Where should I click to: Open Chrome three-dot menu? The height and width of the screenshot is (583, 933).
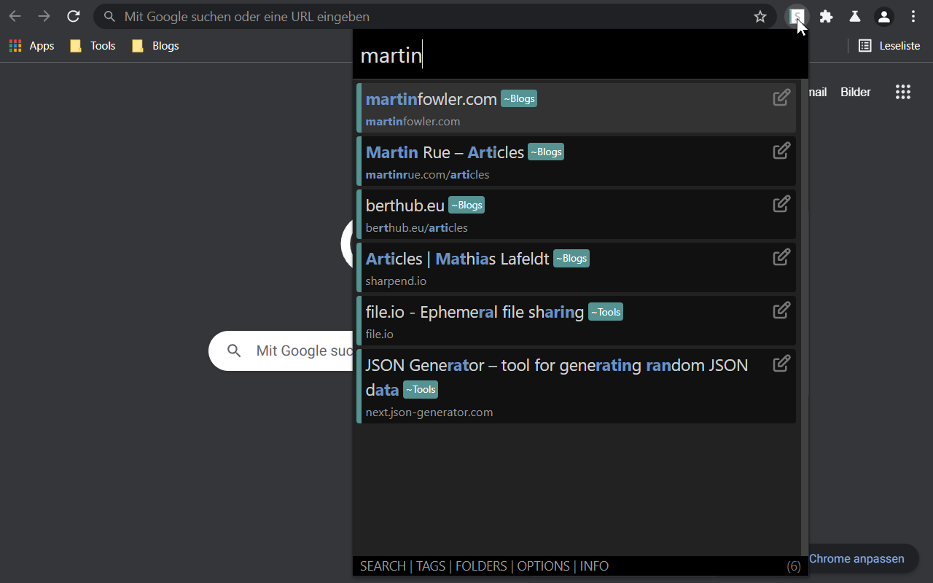913,17
